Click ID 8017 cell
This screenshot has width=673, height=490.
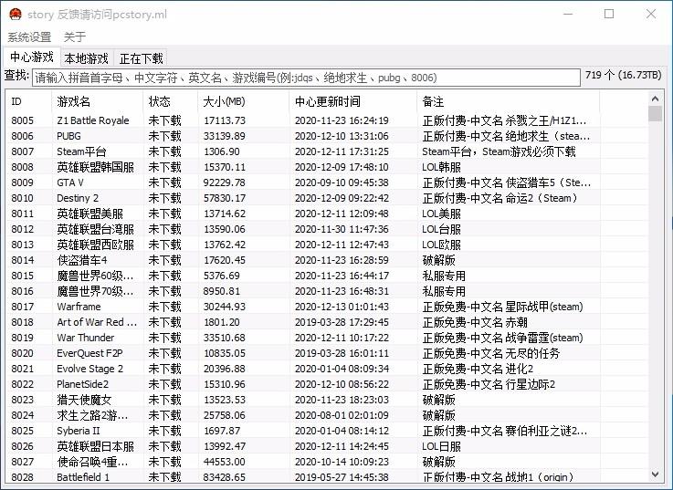pos(22,307)
